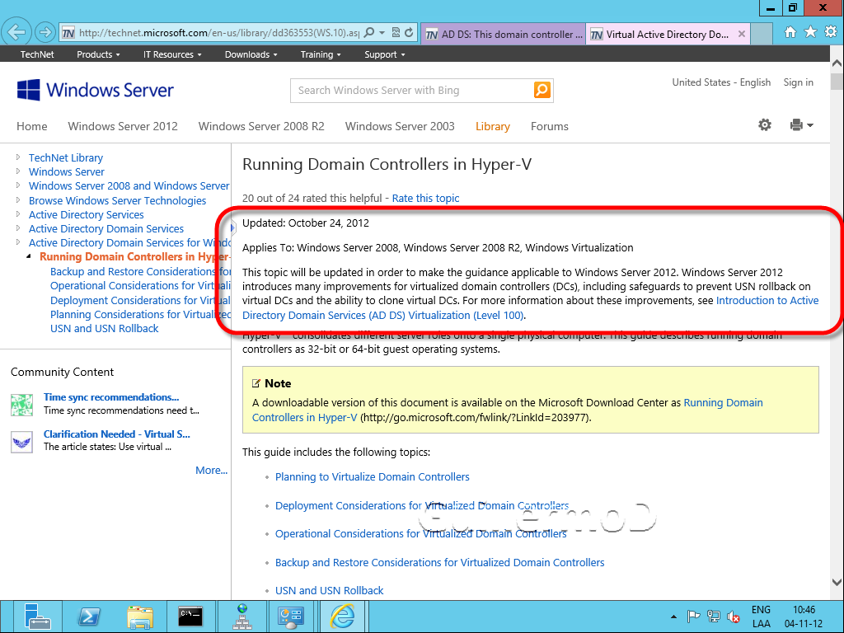This screenshot has width=844, height=633.
Task: Click the Bing search magnifier button
Action: click(x=542, y=91)
